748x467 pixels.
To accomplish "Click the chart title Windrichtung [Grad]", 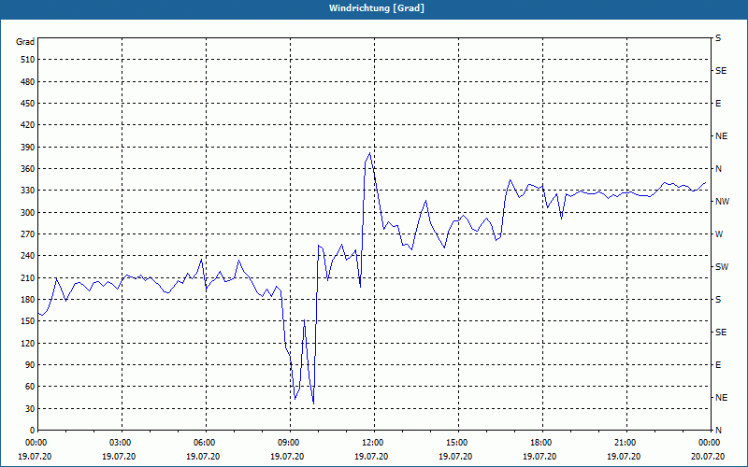I will [x=377, y=8].
